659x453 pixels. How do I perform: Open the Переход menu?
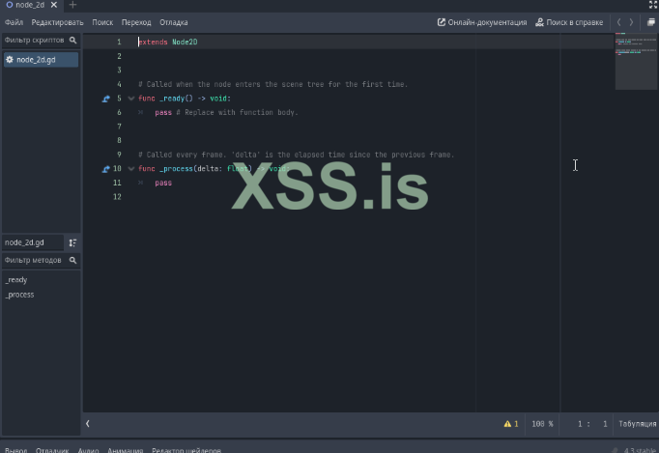coord(136,22)
